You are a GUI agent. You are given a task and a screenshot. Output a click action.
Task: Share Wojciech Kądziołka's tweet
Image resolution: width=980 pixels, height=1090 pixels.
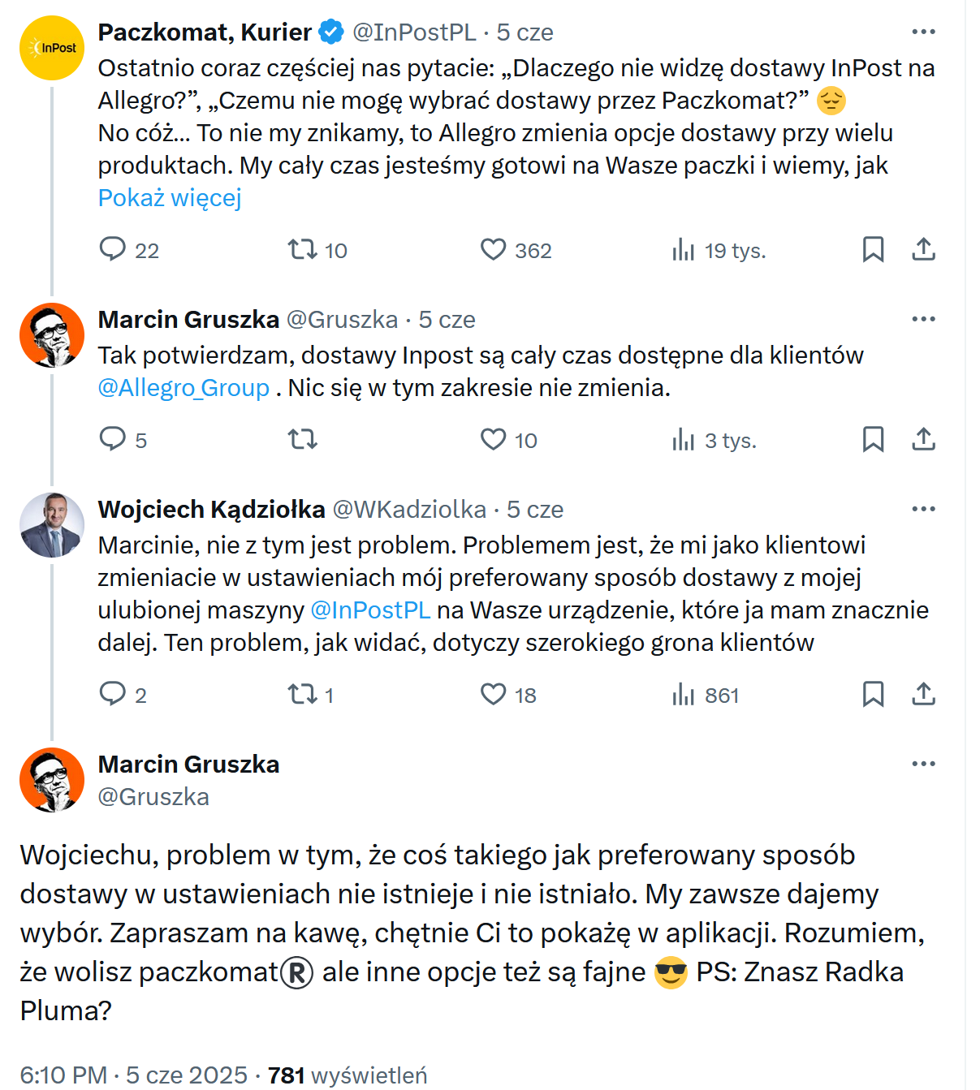pyautogui.click(x=923, y=694)
